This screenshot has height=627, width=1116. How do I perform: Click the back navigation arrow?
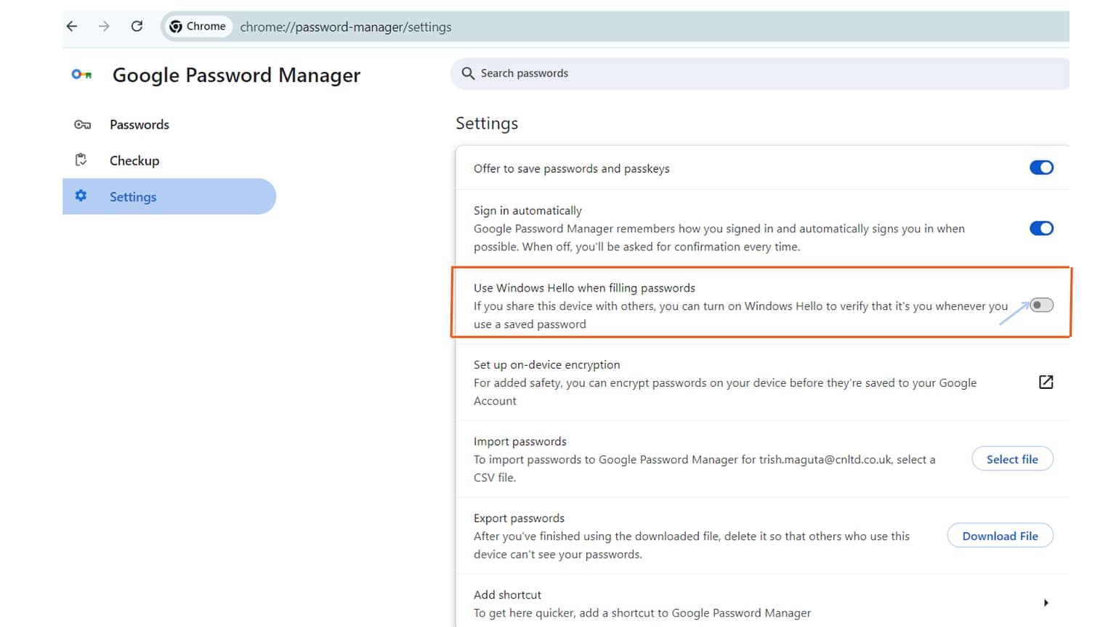pos(71,26)
